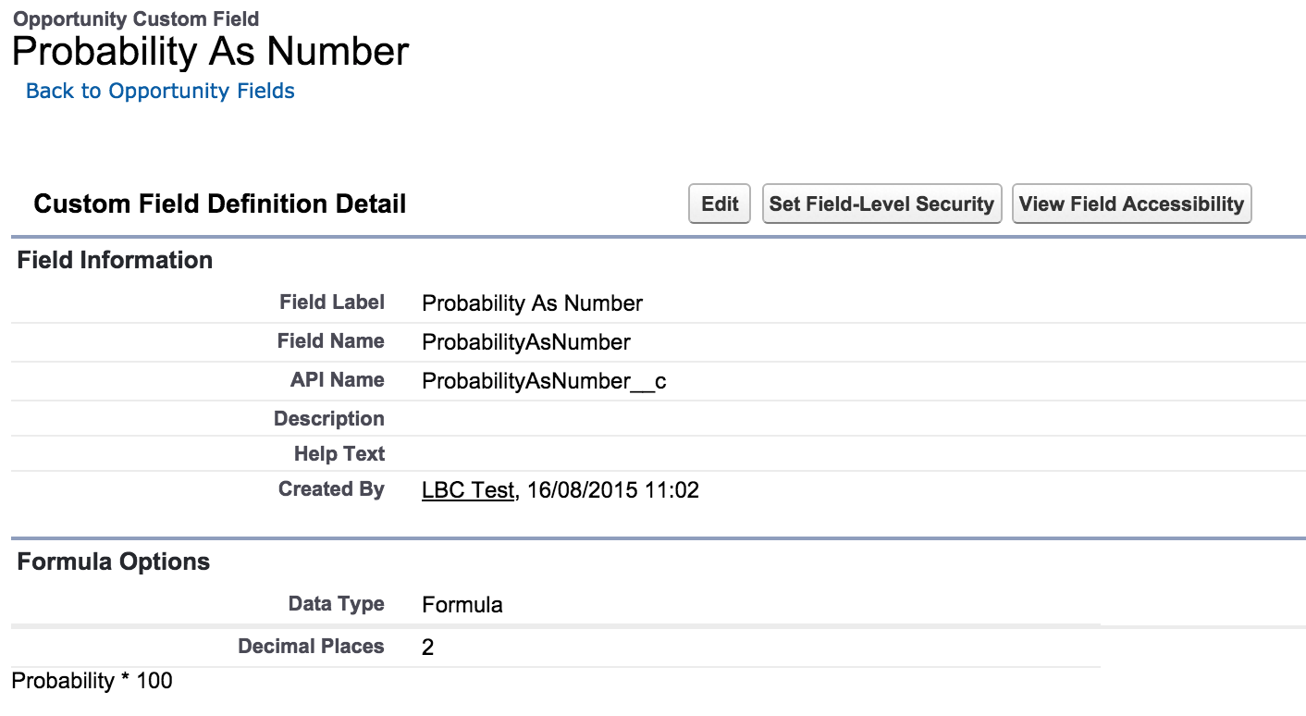Select the Field Information section header

tap(115, 260)
